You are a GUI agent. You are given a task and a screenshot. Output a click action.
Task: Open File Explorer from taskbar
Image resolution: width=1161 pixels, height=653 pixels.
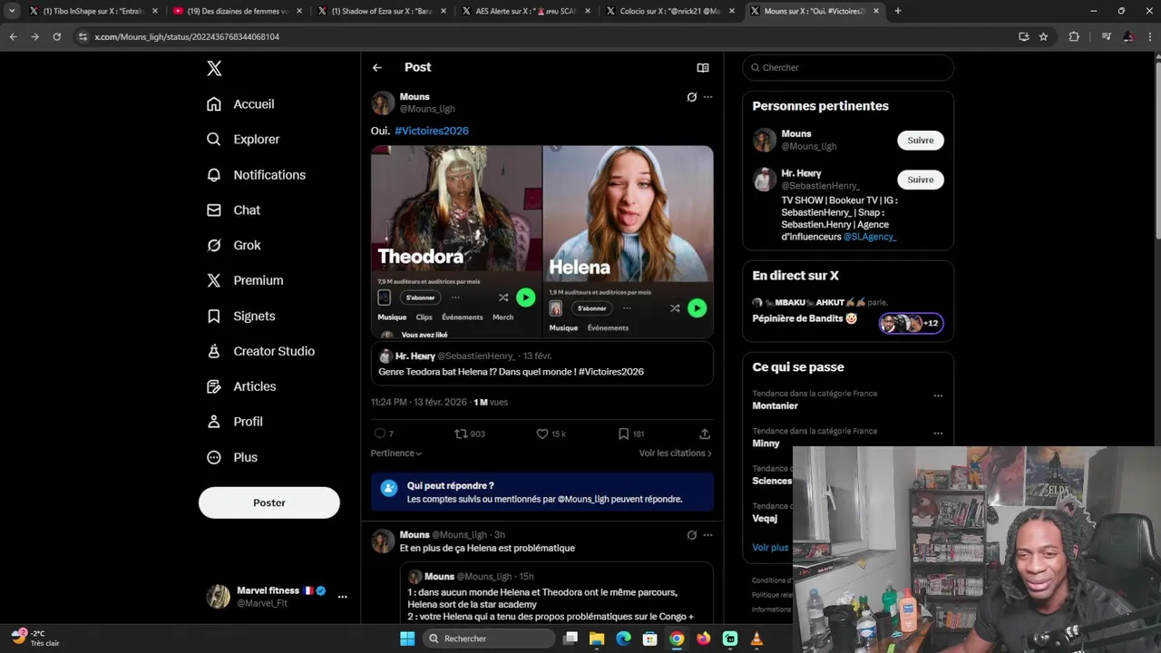(597, 638)
